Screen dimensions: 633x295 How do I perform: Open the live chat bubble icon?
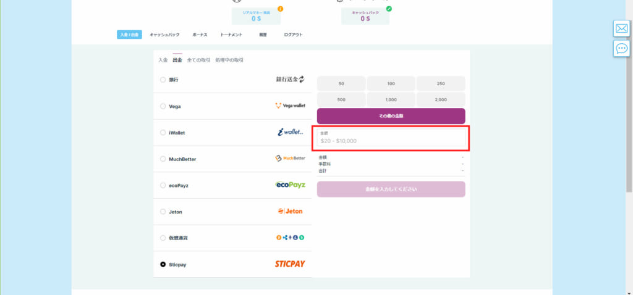pos(621,48)
